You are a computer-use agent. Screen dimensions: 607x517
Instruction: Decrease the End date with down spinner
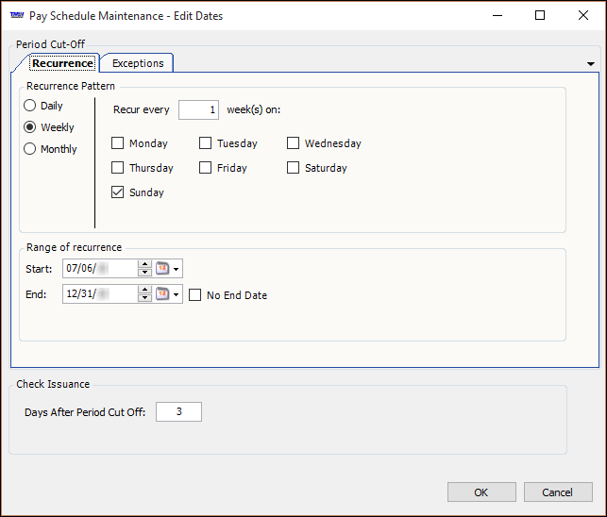point(144,299)
